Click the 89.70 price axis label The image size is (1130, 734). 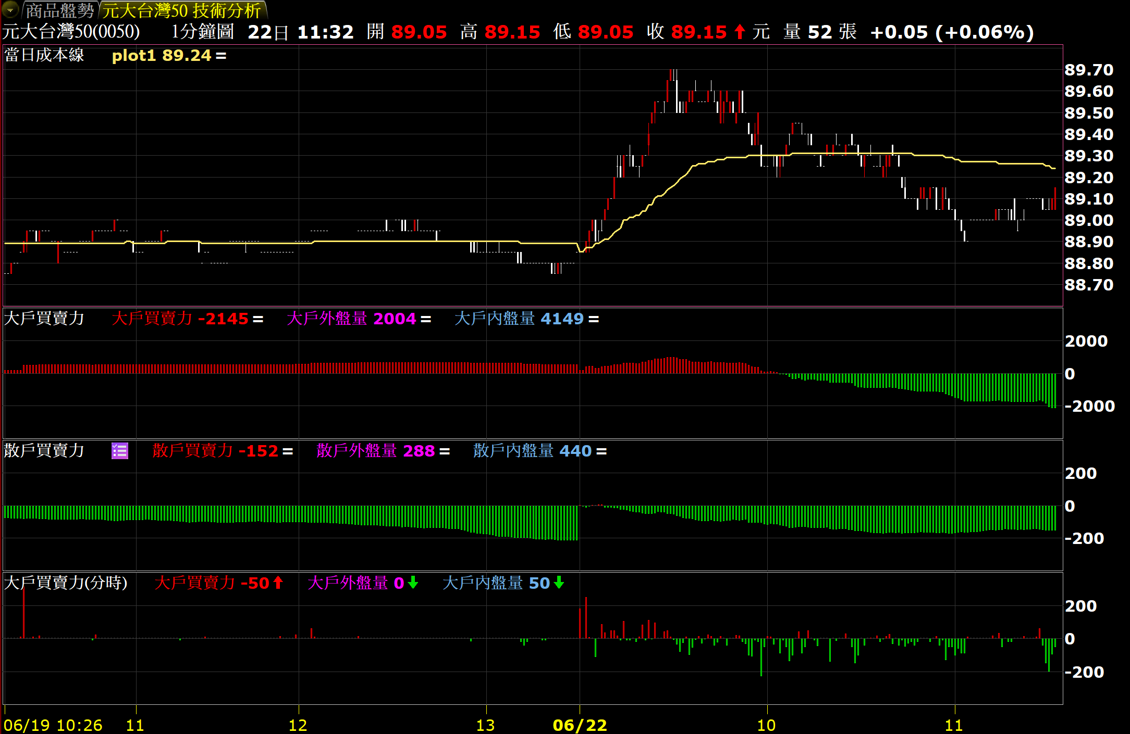1088,70
